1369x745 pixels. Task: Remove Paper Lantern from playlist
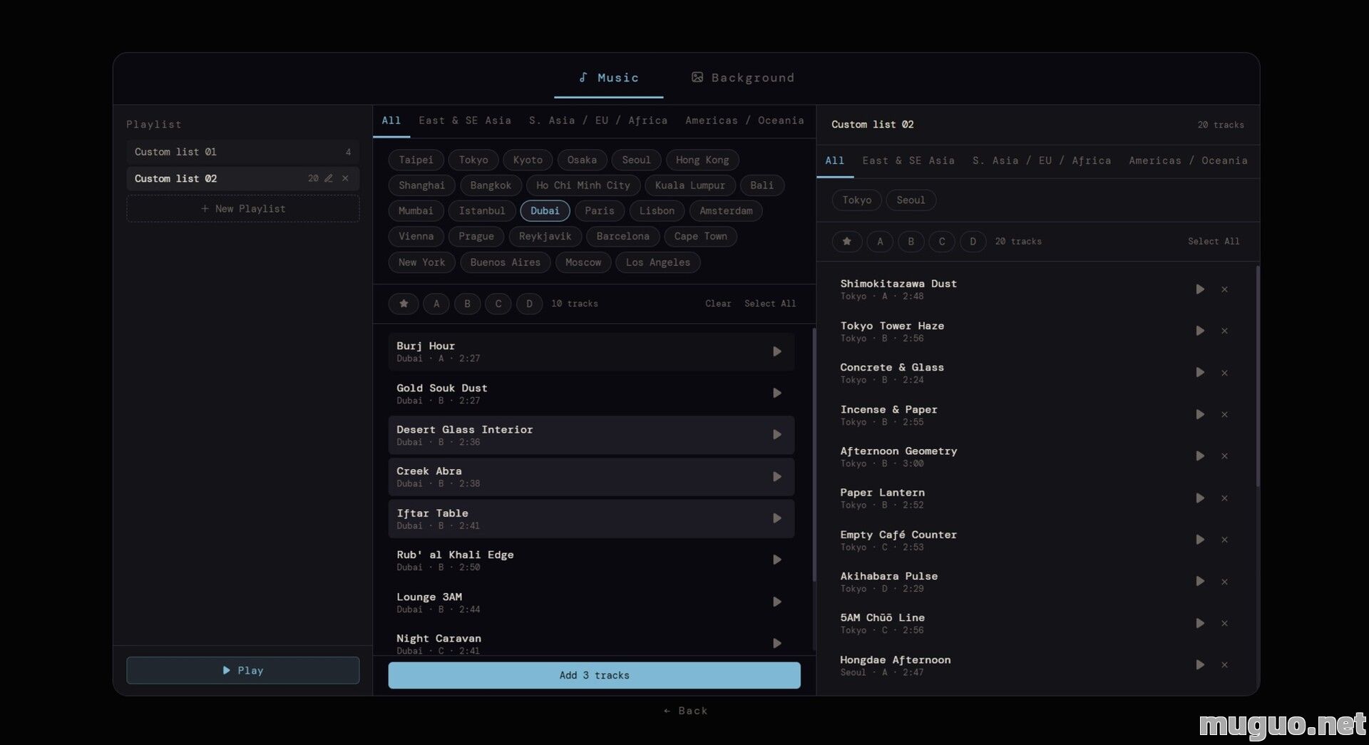tap(1224, 498)
